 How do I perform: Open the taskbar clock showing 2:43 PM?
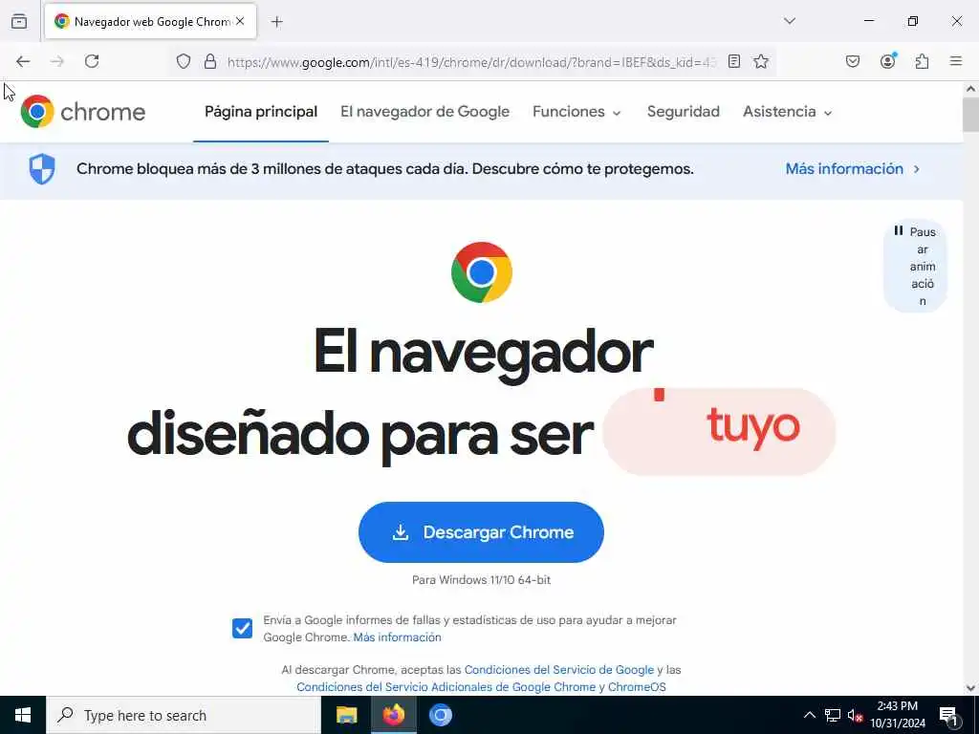point(898,715)
